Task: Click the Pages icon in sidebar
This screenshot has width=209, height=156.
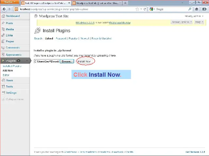Action: [3, 41]
